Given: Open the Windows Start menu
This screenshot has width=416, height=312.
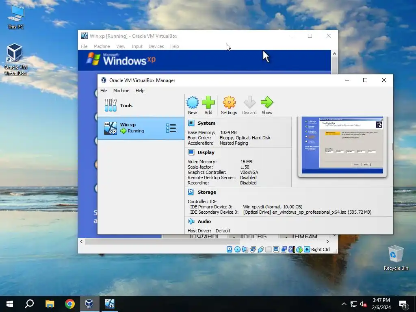Looking at the screenshot, I should tap(10, 304).
